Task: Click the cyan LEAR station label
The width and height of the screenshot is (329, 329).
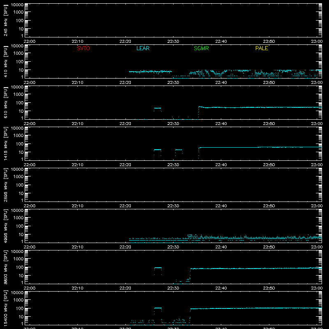Action: (143, 48)
